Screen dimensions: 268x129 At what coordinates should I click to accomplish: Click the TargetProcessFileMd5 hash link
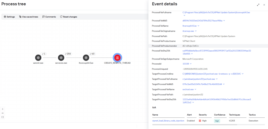(x=202, y=84)
